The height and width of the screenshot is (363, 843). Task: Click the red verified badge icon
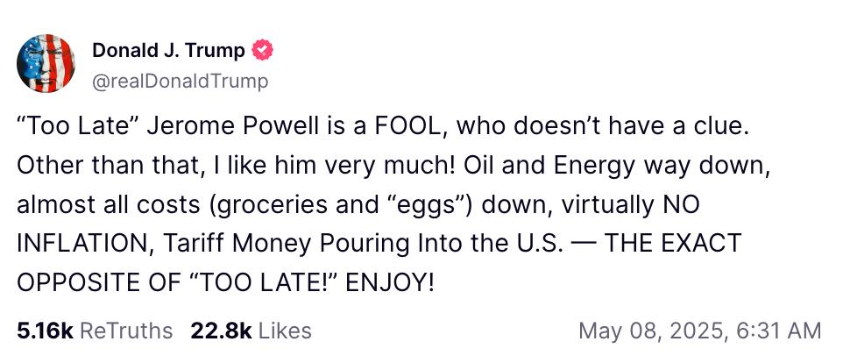click(x=263, y=51)
